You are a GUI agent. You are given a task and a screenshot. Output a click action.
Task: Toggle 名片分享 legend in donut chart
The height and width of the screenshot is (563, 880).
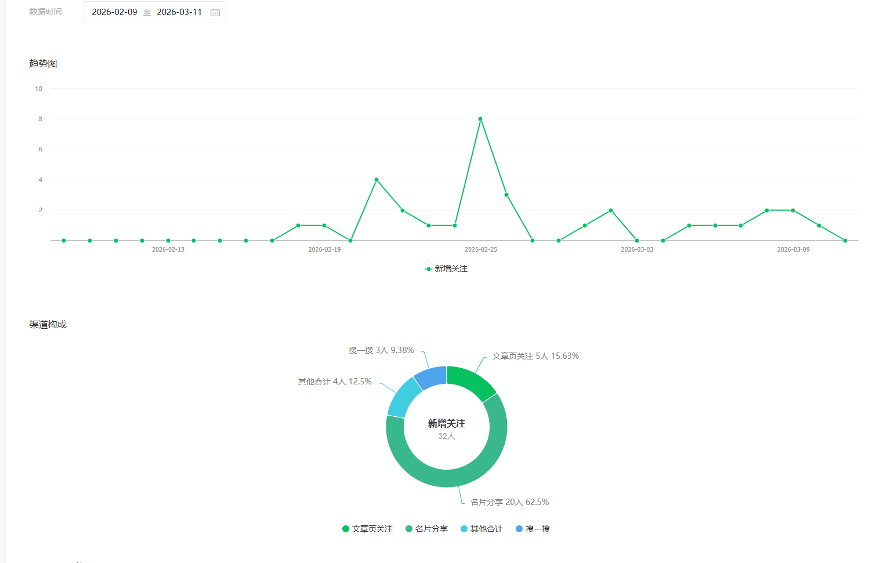426,529
